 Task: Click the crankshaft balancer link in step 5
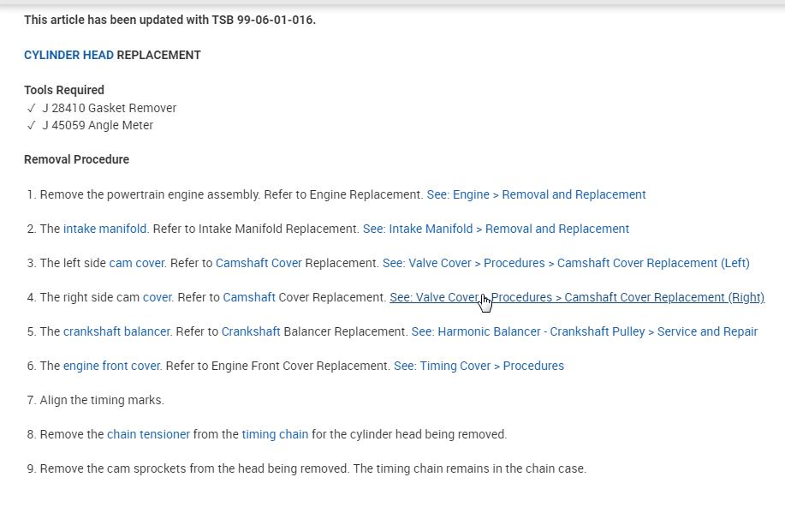click(x=117, y=331)
